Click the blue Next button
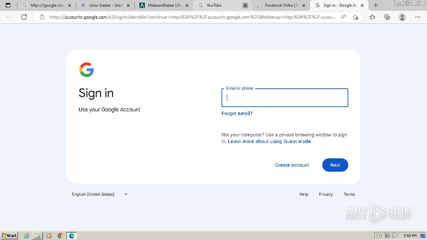Image resolution: width=427 pixels, height=240 pixels. 335,165
